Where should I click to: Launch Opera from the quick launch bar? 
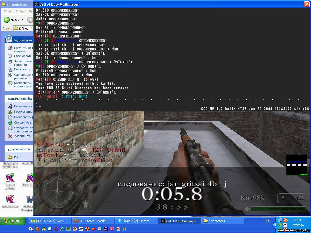point(56,229)
